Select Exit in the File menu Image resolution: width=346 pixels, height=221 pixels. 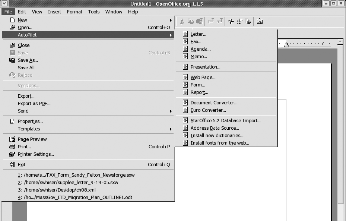coord(88,165)
